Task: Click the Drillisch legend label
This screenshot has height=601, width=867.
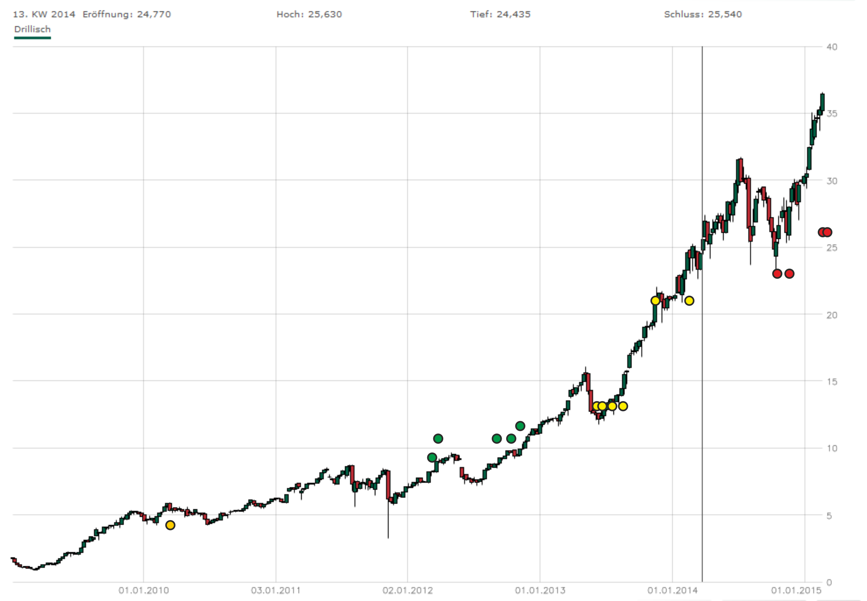Action: tap(32, 29)
